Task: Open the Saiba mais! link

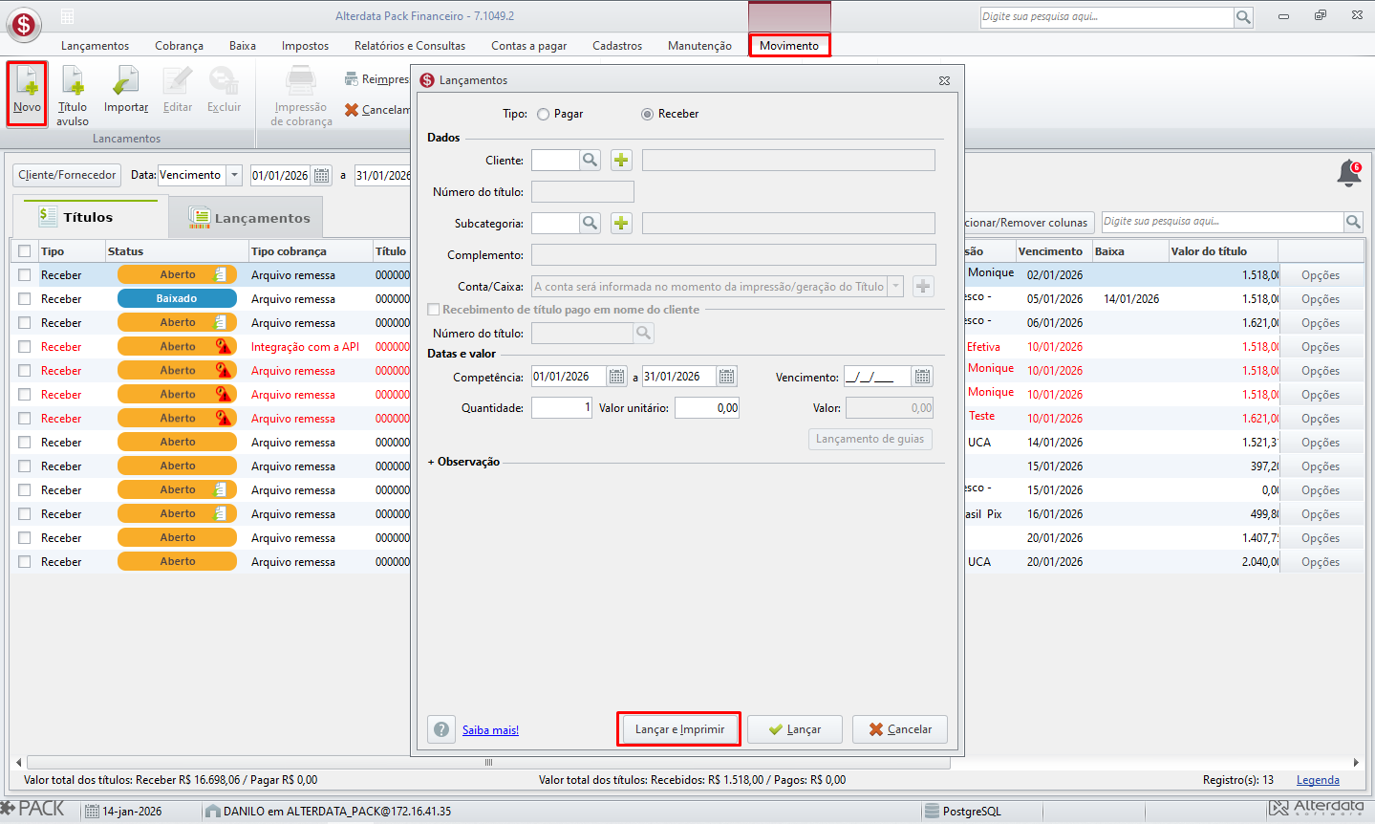Action: coord(490,730)
